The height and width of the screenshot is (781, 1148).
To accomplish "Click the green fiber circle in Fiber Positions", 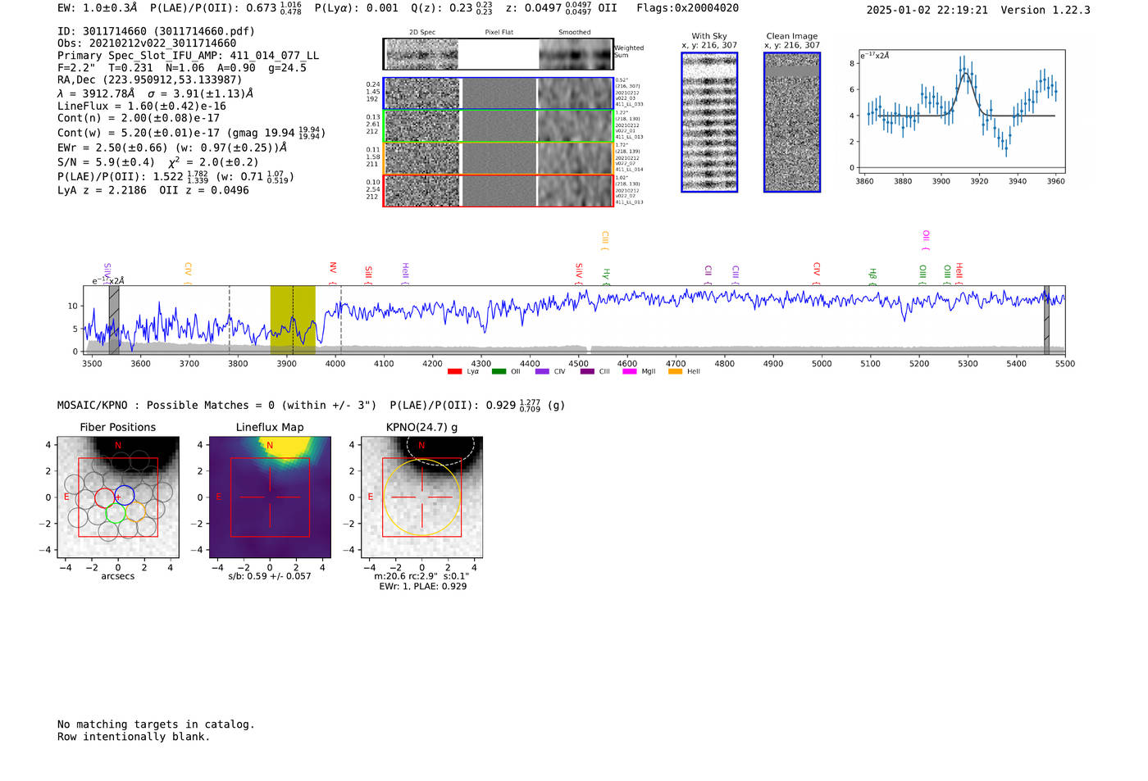I will pos(116,513).
